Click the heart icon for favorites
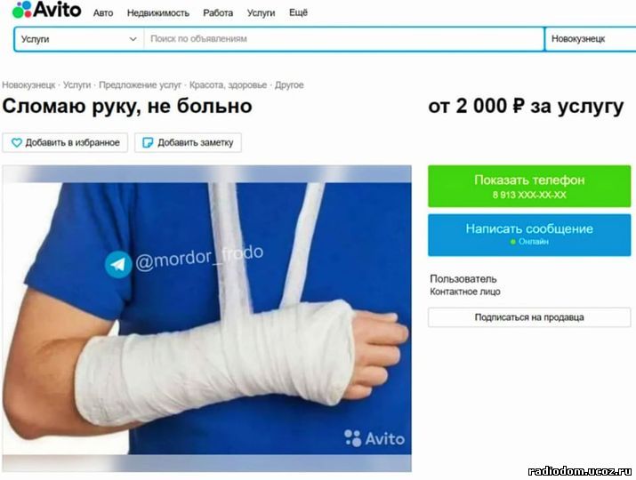Viewport: 636px width, 480px height. pyautogui.click(x=17, y=143)
